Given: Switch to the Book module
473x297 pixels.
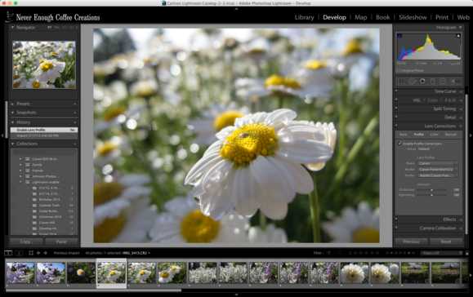Looking at the screenshot, I should coord(383,17).
